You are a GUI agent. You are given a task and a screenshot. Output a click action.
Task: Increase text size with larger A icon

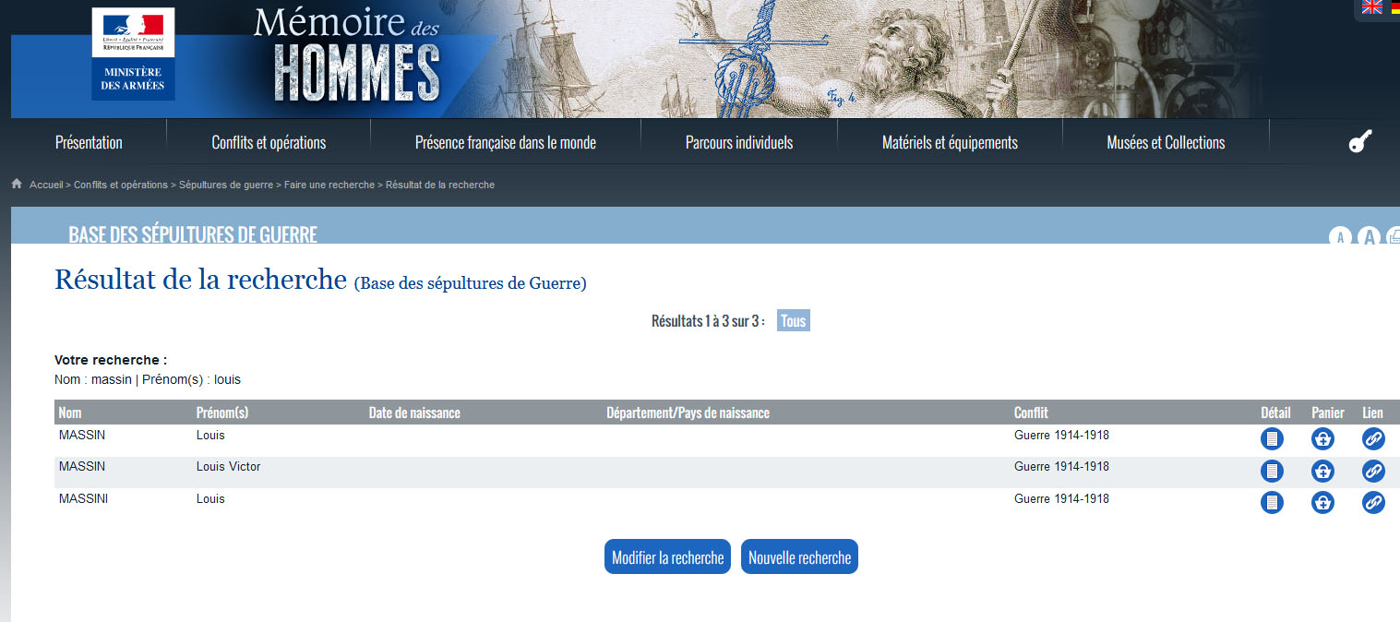tap(1370, 237)
